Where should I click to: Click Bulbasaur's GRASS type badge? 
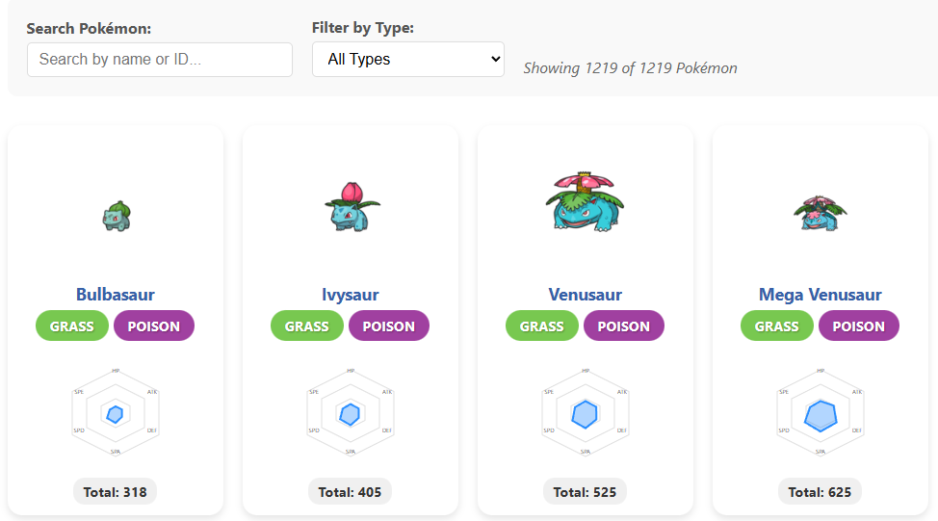click(72, 326)
